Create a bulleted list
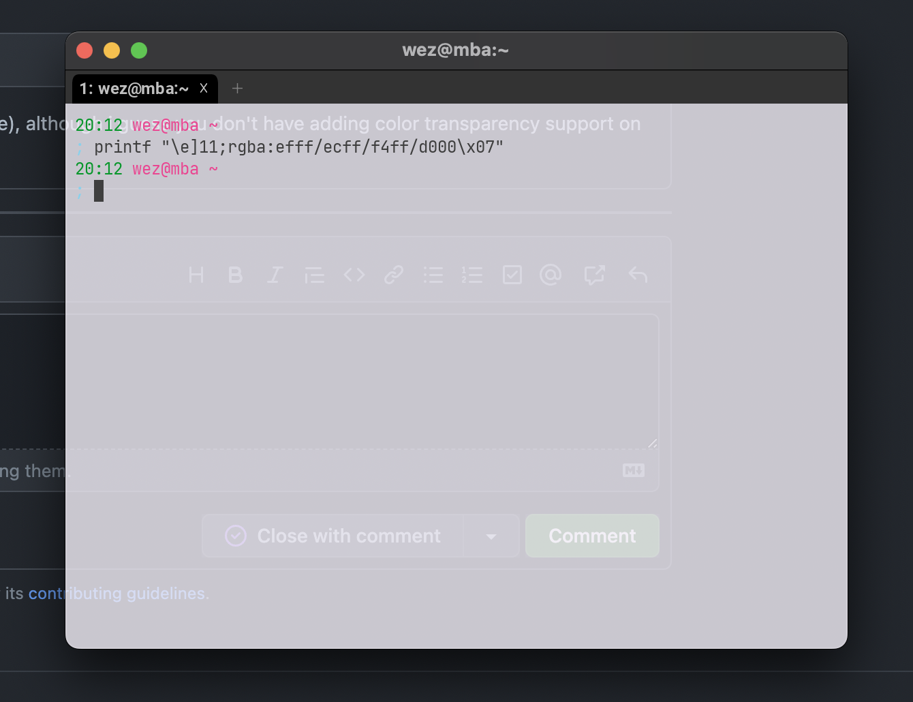The width and height of the screenshot is (913, 702). tap(433, 275)
